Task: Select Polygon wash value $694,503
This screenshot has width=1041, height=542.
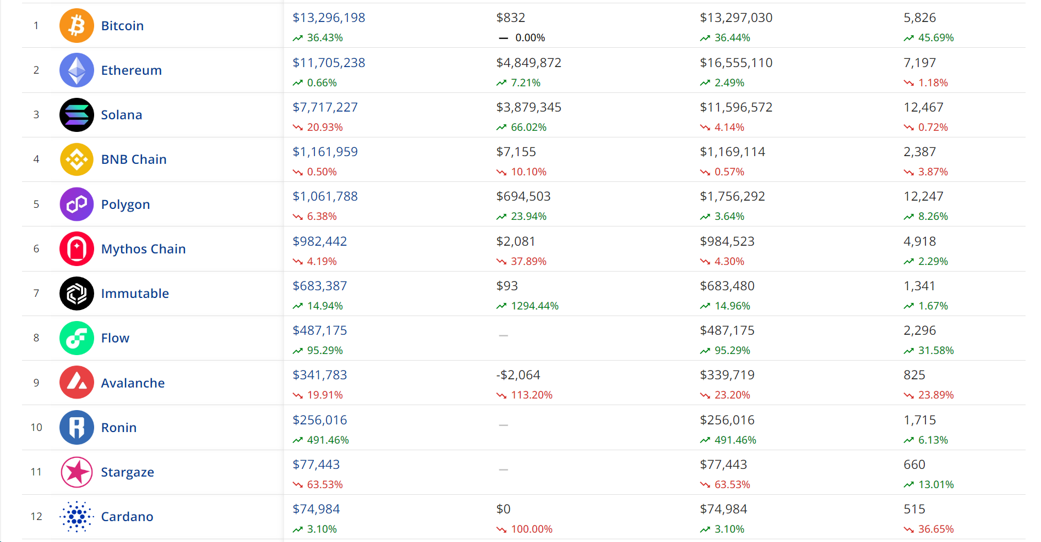Action: (523, 196)
